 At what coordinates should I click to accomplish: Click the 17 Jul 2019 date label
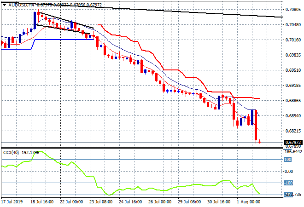point(12,201)
